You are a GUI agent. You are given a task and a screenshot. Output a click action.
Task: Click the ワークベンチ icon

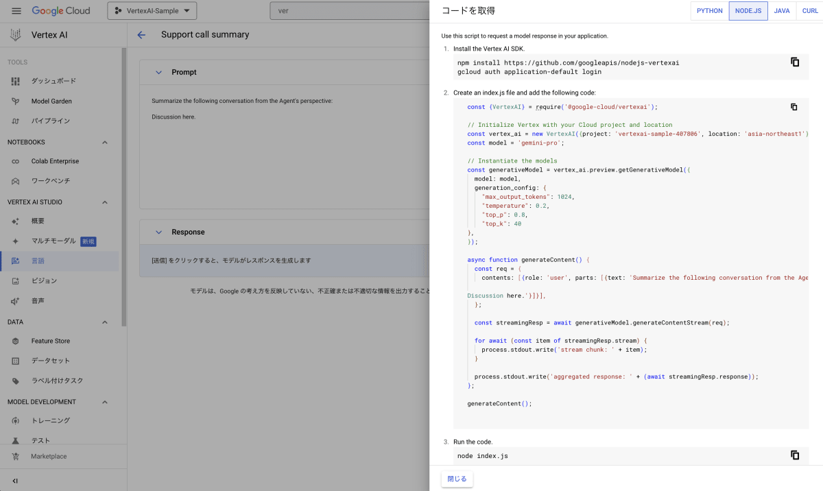click(16, 181)
